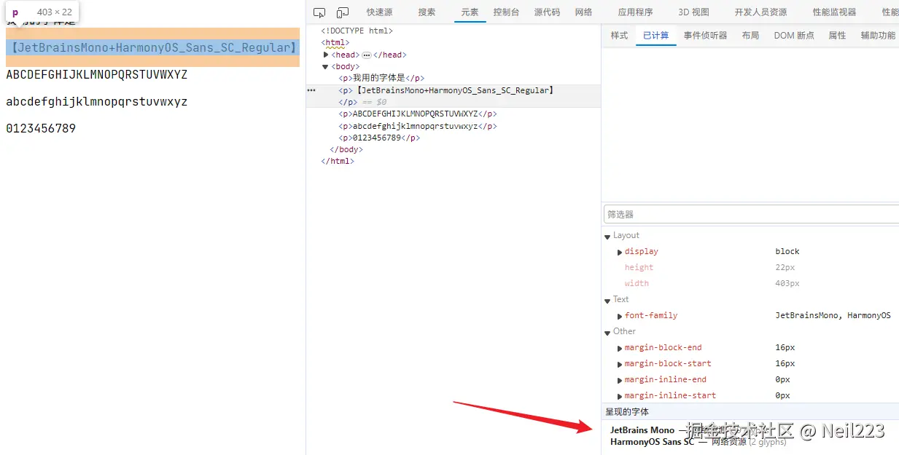Expand the margin-inline-start property row
The height and width of the screenshot is (455, 899).
click(x=620, y=396)
